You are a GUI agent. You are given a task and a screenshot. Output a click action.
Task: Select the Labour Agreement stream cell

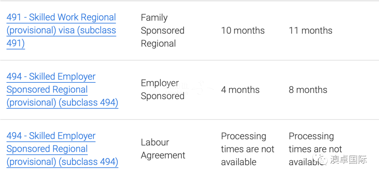coord(163,149)
